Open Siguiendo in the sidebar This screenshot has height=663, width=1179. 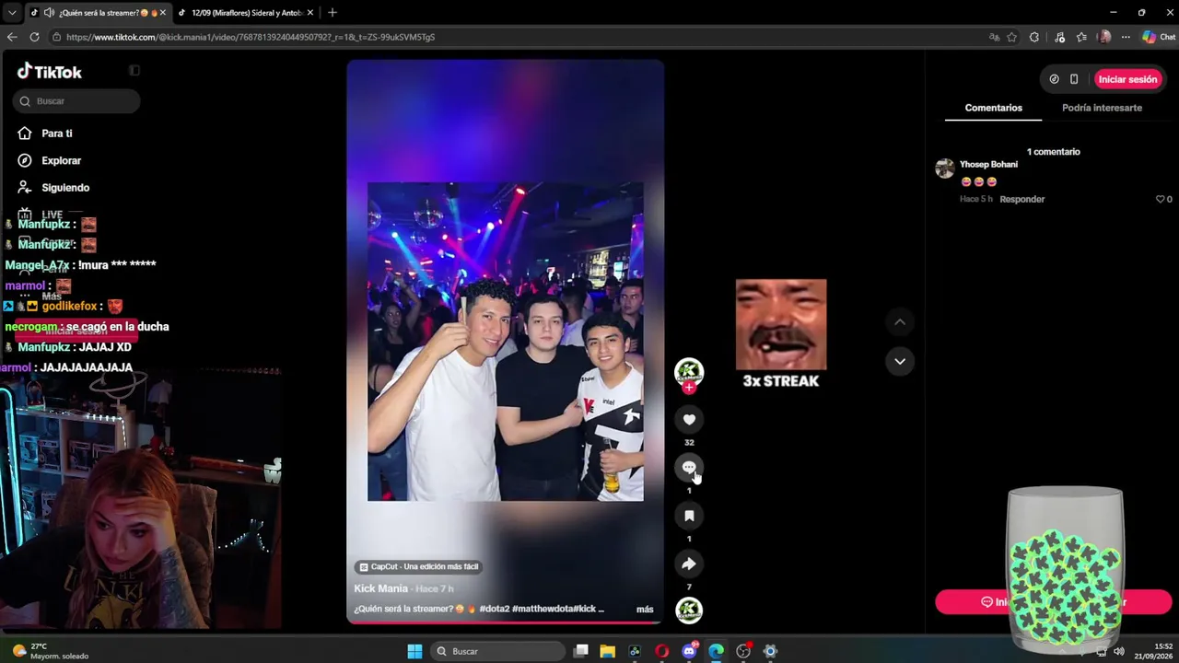pyautogui.click(x=64, y=187)
